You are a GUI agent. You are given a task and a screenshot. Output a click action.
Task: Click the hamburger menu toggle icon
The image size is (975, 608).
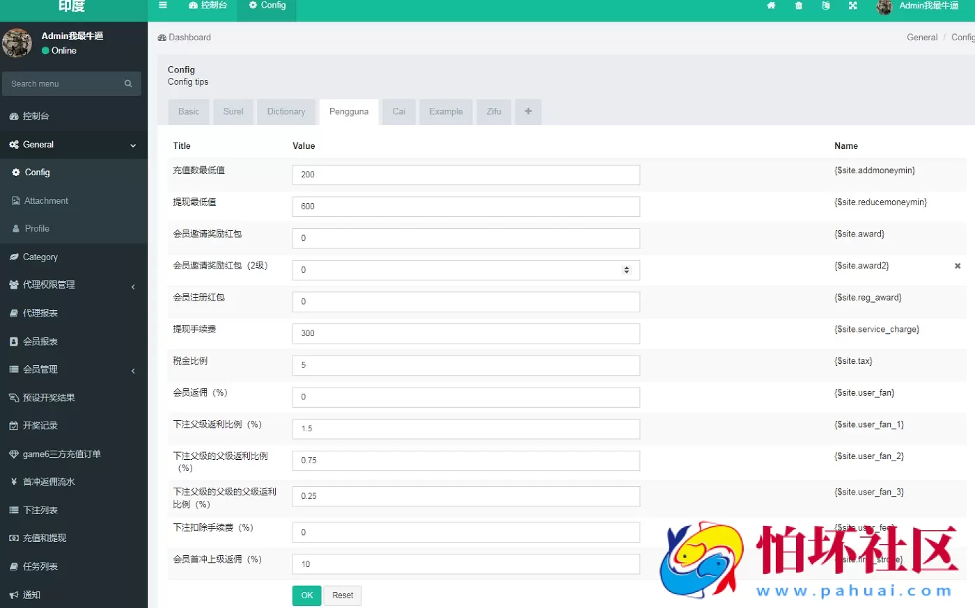(163, 6)
